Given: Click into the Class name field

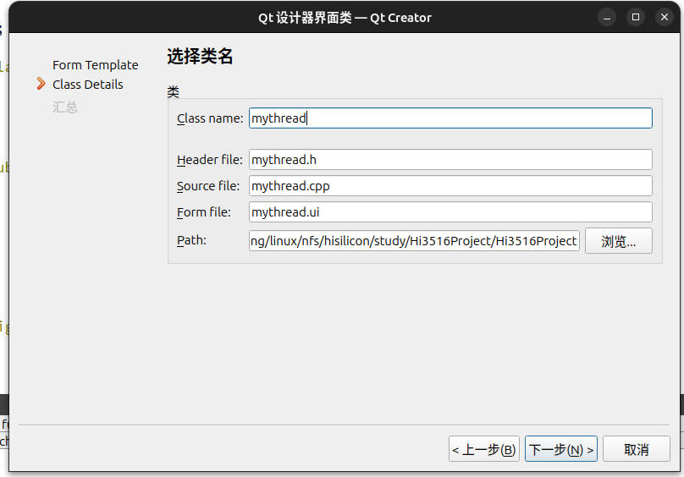Looking at the screenshot, I should tap(450, 118).
